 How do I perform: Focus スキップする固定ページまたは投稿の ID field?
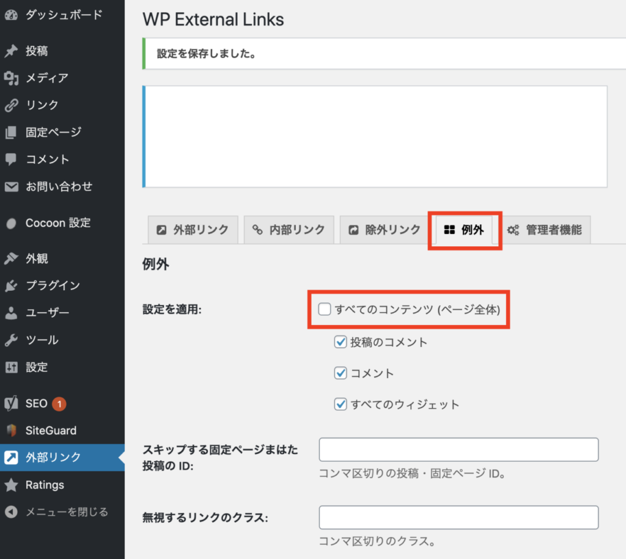458,450
